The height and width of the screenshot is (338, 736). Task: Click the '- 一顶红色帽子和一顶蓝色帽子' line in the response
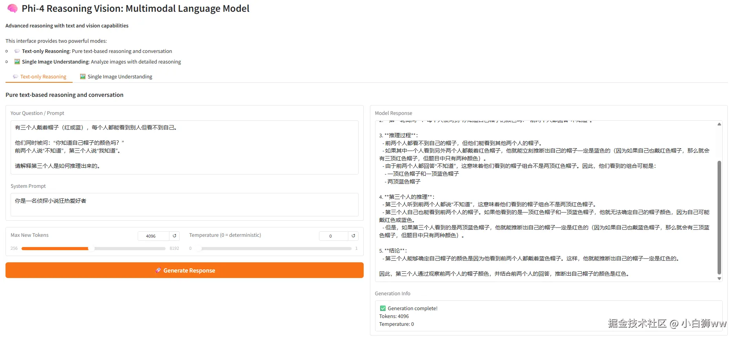pyautogui.click(x=422, y=174)
